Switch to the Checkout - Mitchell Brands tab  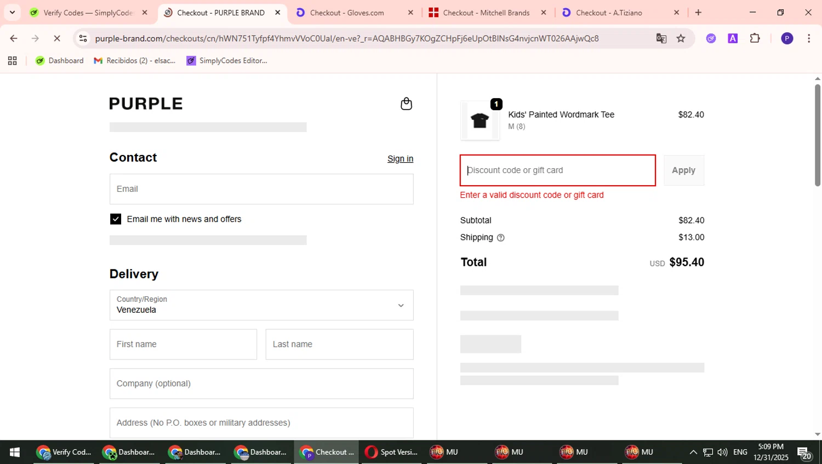click(x=486, y=13)
